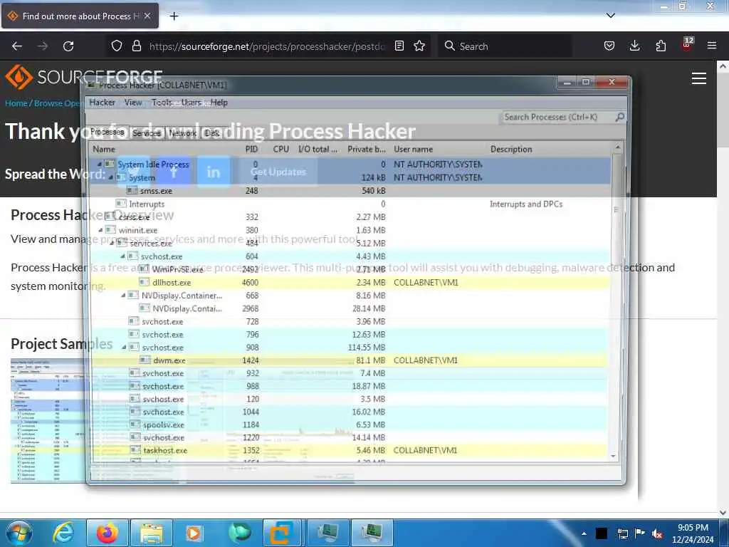This screenshot has height=547, width=729.
Task: Click the dwm.exe process icon
Action: point(145,360)
